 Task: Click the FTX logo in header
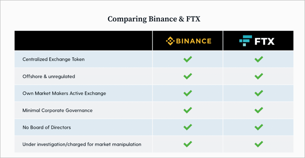coord(257,41)
